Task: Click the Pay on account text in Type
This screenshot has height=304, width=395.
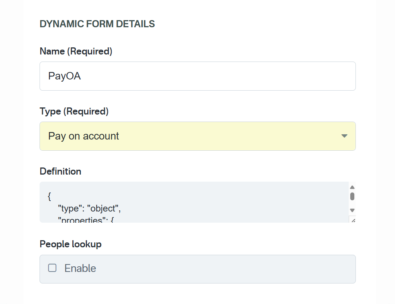Action: [84, 136]
